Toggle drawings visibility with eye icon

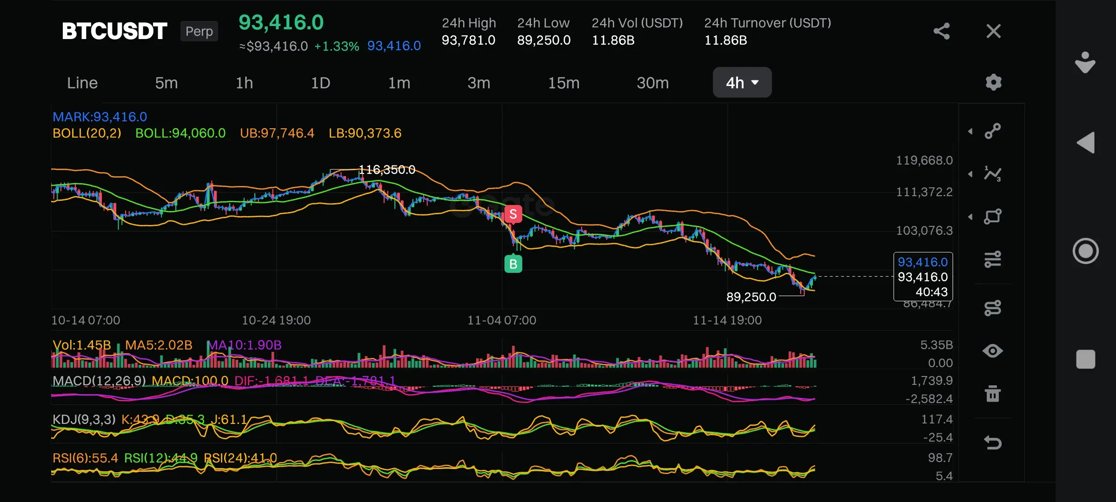[x=993, y=351]
